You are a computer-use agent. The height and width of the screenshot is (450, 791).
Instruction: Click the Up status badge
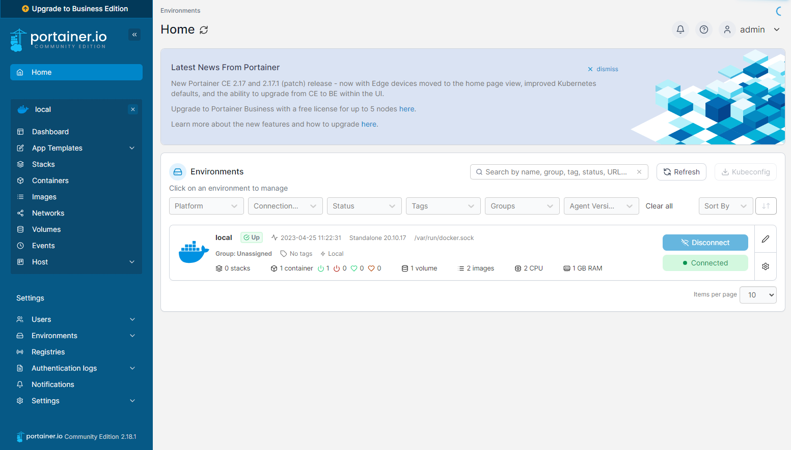point(252,237)
